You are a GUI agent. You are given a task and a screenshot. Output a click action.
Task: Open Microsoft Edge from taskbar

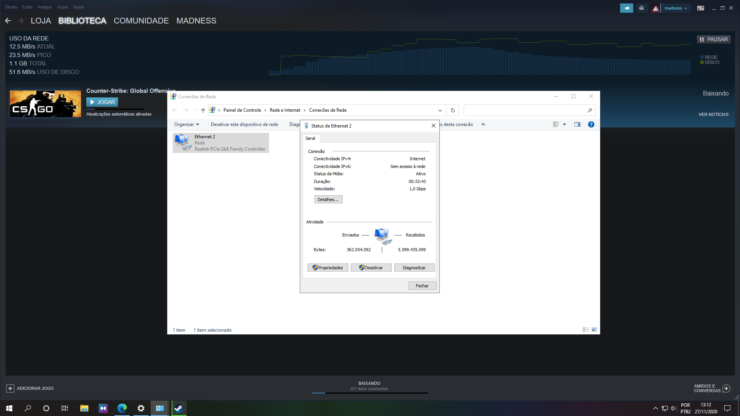tap(122, 408)
